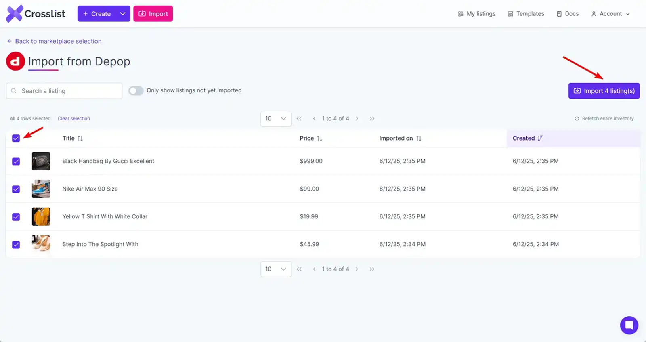Viewport: 646px width, 342px height.
Task: Open bottom rows-per-page dropdown
Action: [276, 269]
